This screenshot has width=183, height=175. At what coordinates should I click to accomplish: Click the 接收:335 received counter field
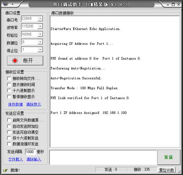click(x=142, y=169)
